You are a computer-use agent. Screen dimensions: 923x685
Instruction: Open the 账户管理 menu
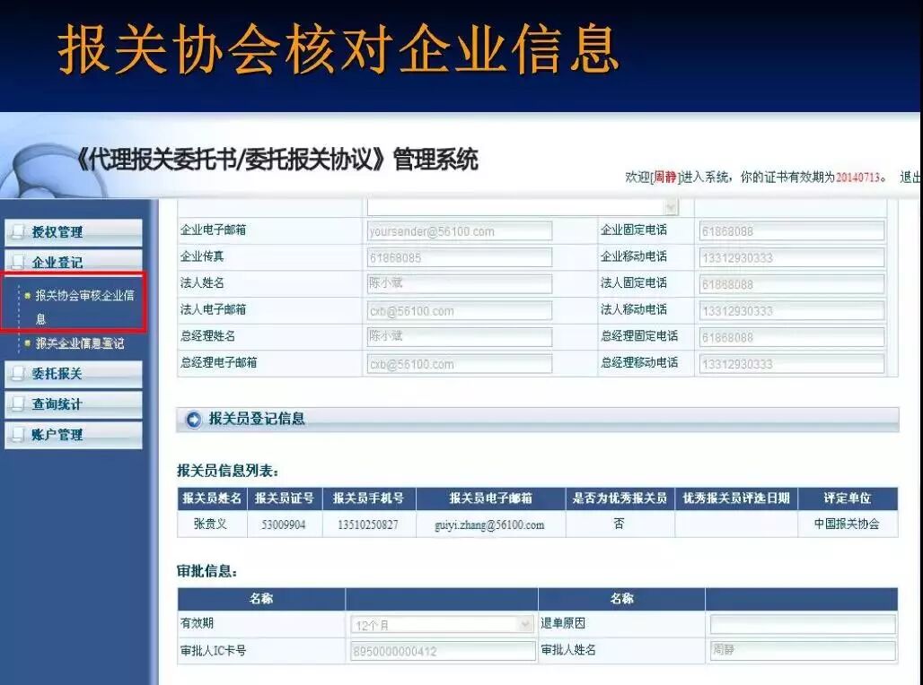[x=73, y=435]
